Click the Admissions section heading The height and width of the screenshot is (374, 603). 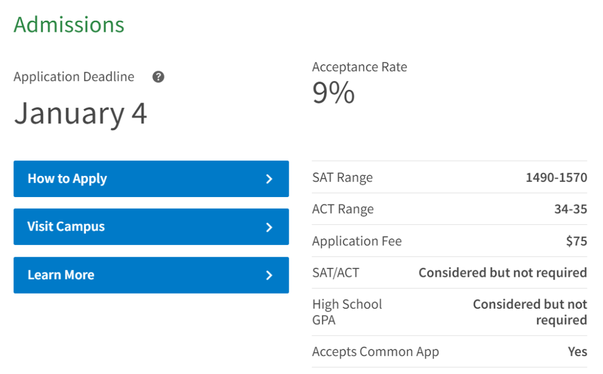[x=69, y=25]
